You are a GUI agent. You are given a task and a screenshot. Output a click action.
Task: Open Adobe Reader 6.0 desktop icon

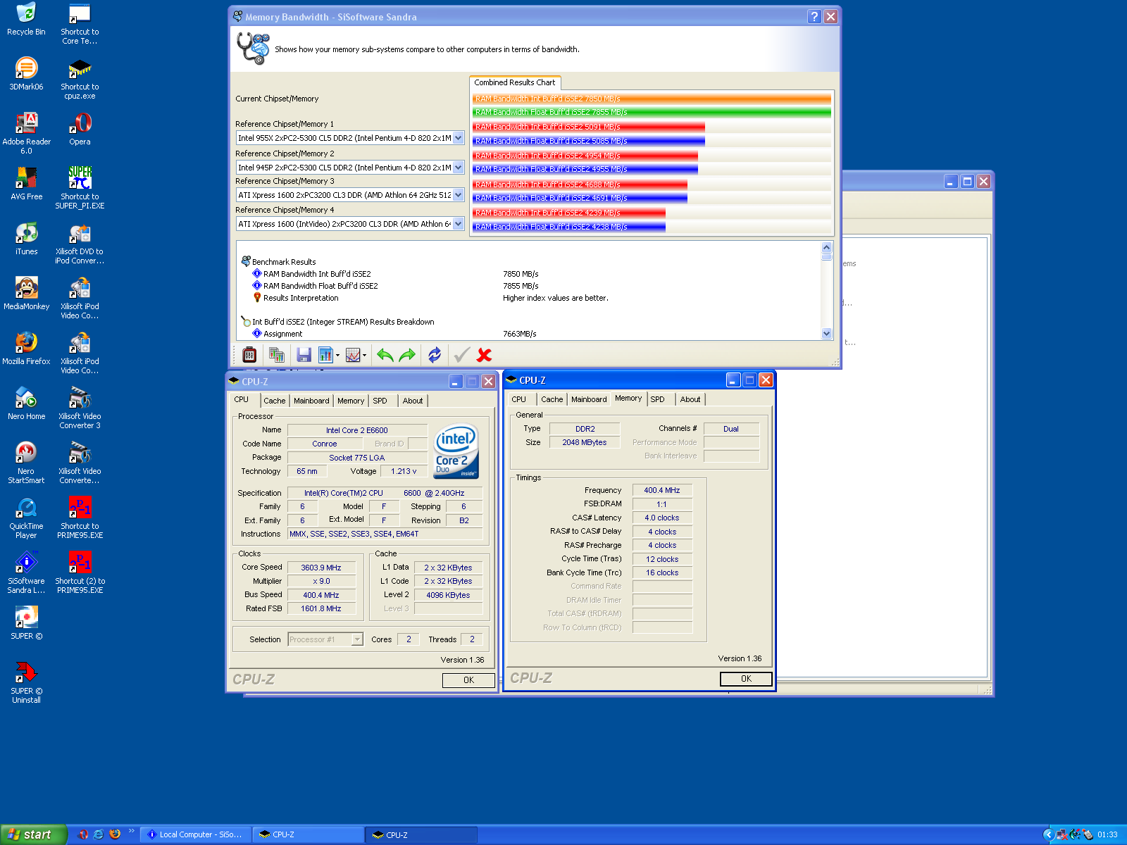tap(26, 134)
